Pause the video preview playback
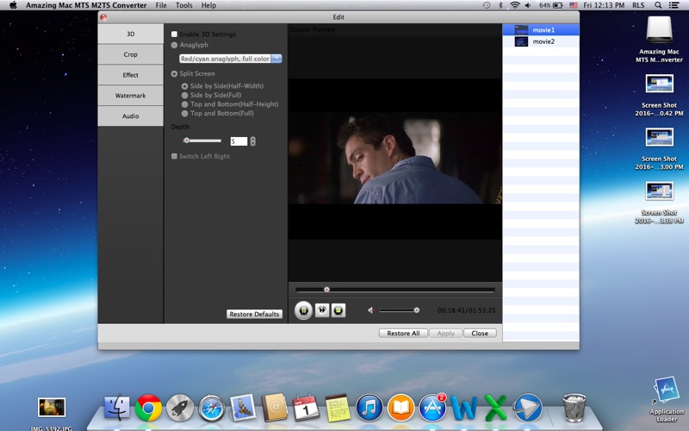This screenshot has width=689, height=431. [303, 310]
